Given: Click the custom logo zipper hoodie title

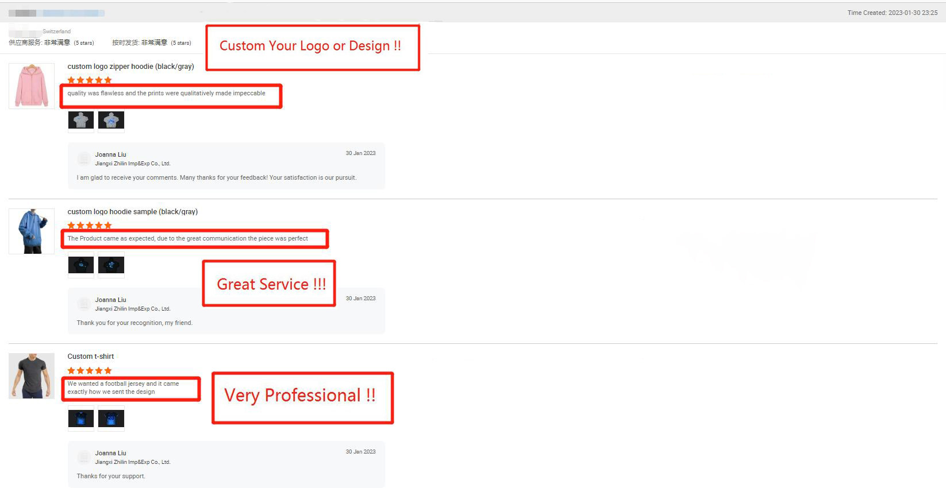Looking at the screenshot, I should point(130,67).
